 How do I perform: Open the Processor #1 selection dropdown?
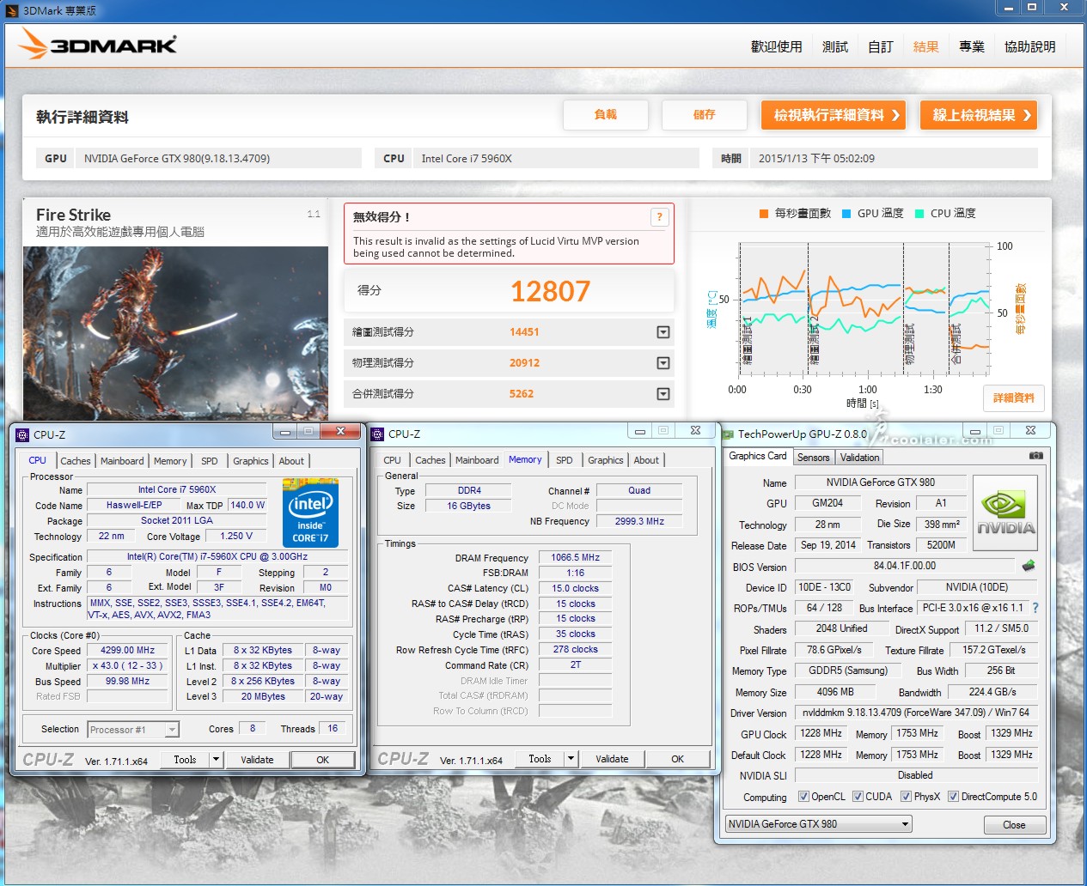coord(133,730)
